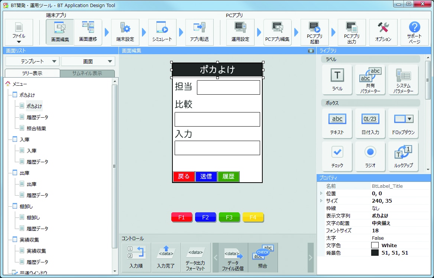Select 照合結果 in screen tree
434x278 pixels.
pos(36,128)
